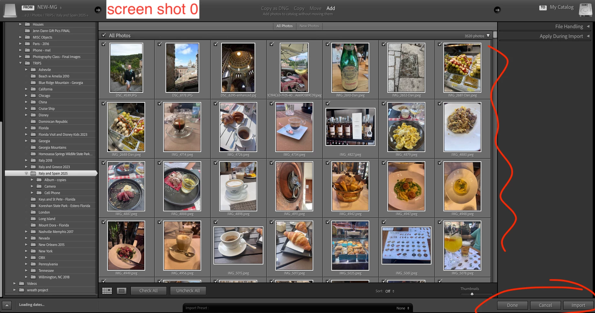Click the China folder icon
This screenshot has width=595, height=313.
pos(33,102)
